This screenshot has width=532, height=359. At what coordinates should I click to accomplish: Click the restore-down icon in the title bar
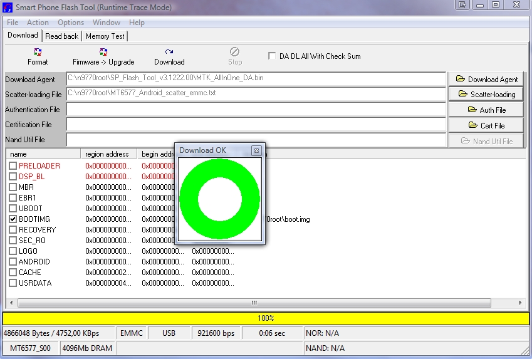(496, 5)
